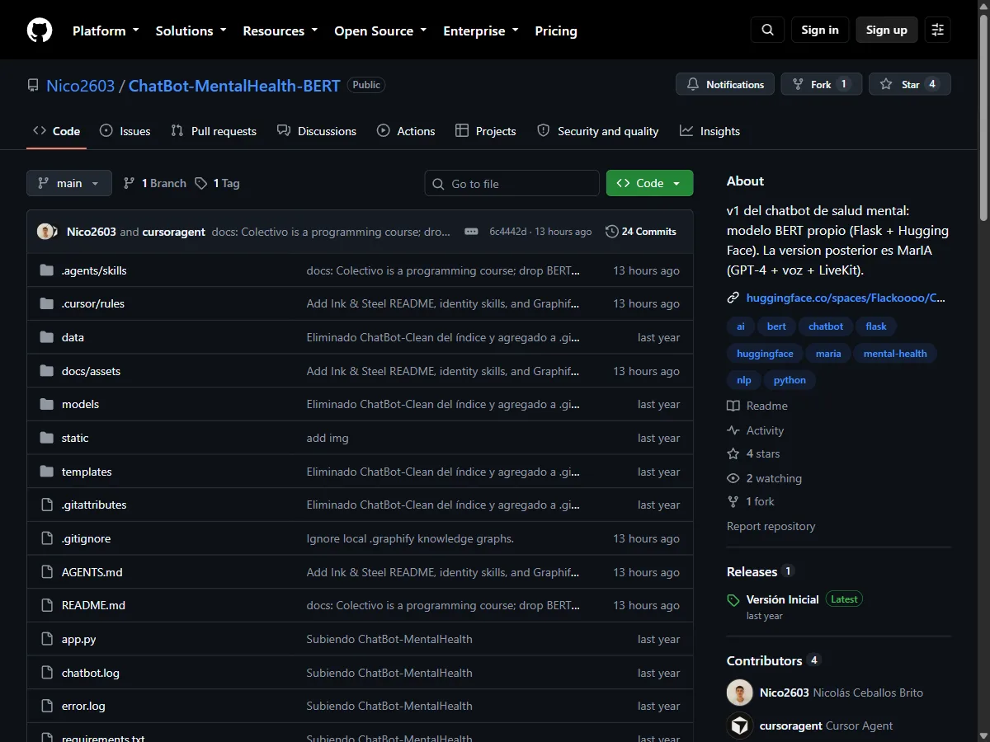
Task: Click the Sign in button
Action: point(820,30)
